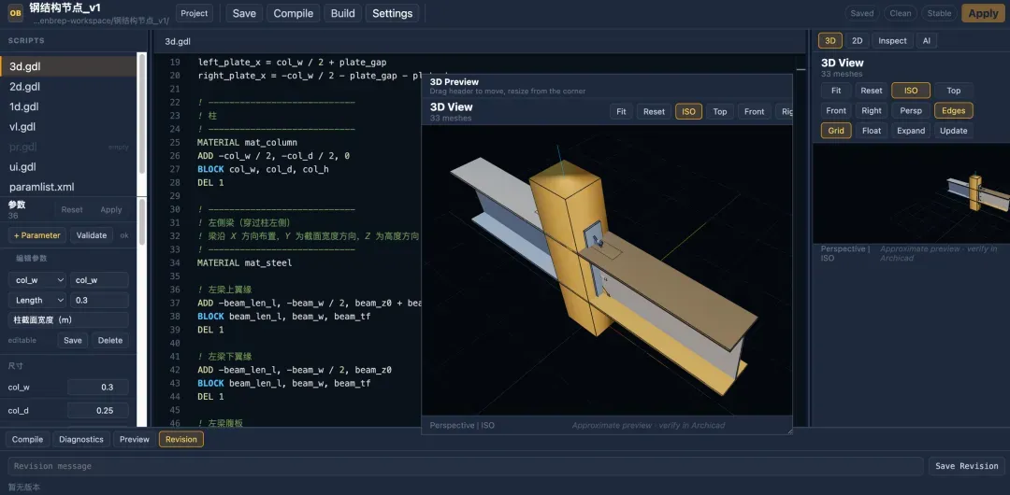Viewport: 1010px width, 495px height.
Task: Select Right view in right panel
Action: (872, 111)
